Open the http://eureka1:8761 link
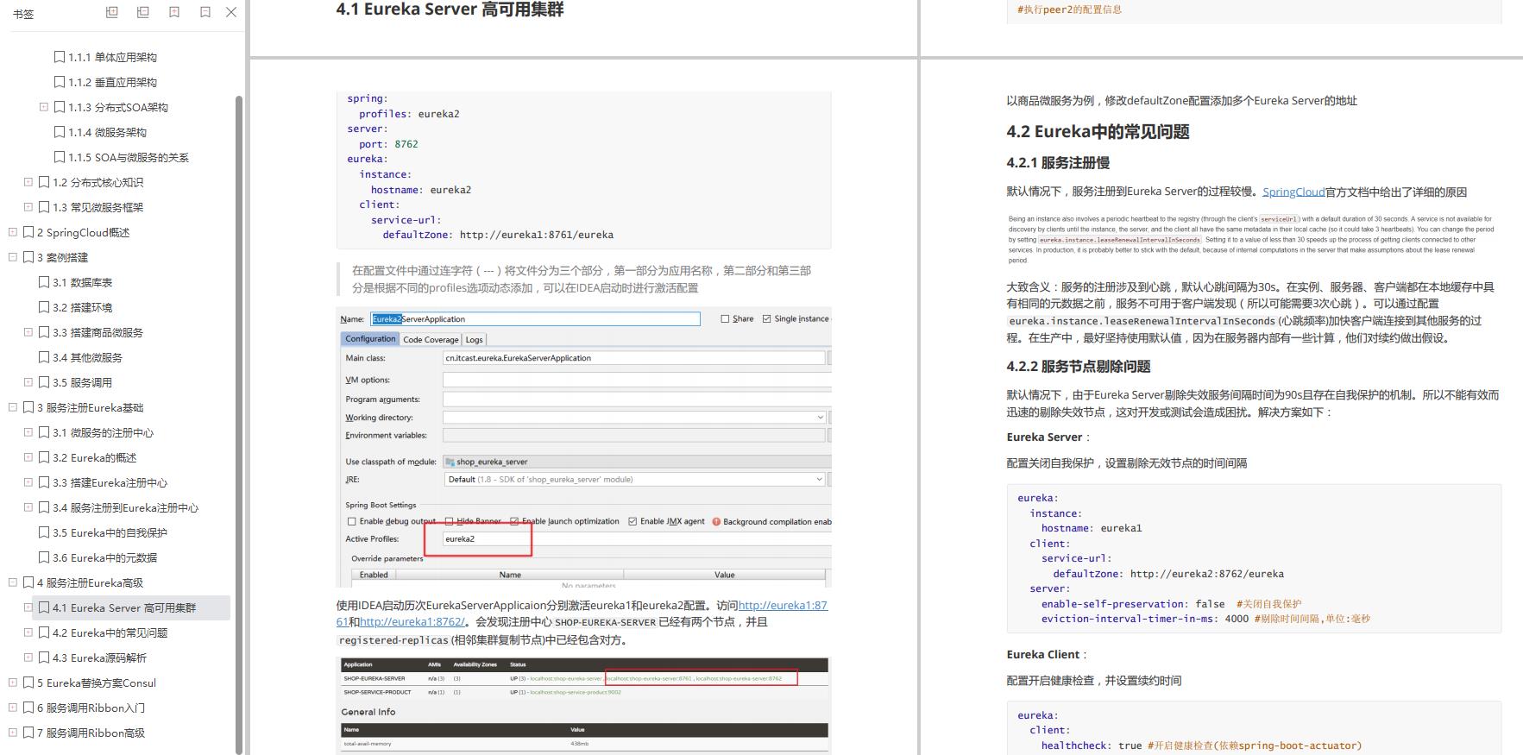Screen dimensions: 1523x755 783,606
